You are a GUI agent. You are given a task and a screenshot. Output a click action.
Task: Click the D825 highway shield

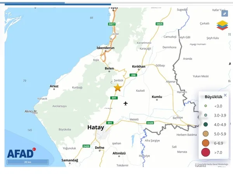(x=160, y=24)
